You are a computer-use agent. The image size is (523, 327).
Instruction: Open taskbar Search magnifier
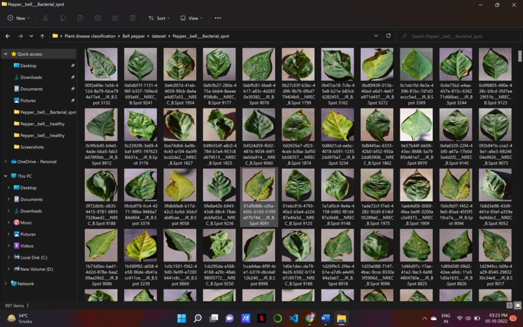point(197,319)
